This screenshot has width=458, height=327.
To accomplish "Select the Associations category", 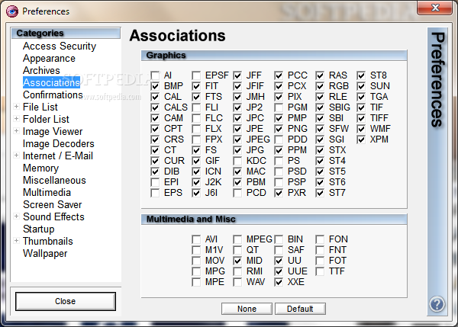I will tap(51, 82).
